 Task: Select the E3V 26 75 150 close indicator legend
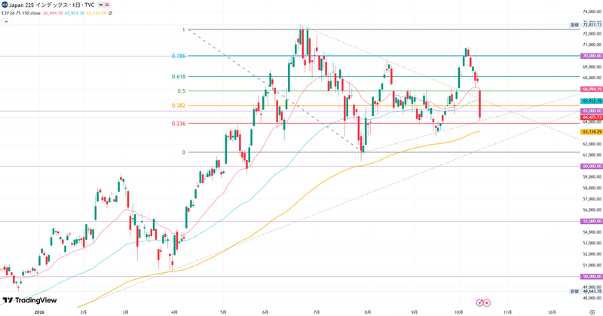point(22,13)
